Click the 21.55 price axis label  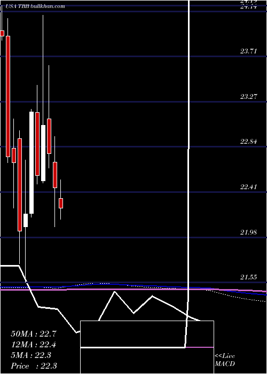coord(248,277)
